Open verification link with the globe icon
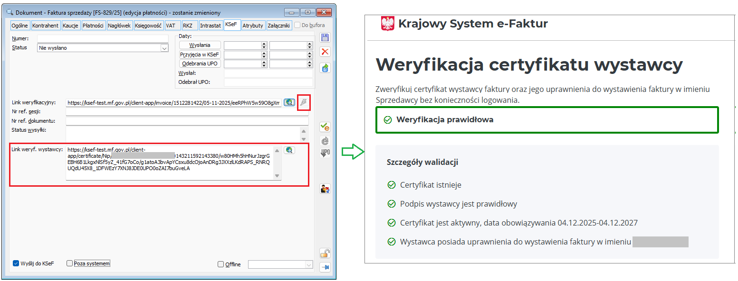 pyautogui.click(x=289, y=102)
